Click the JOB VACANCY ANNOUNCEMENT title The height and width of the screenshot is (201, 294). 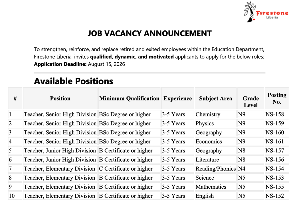click(150, 33)
